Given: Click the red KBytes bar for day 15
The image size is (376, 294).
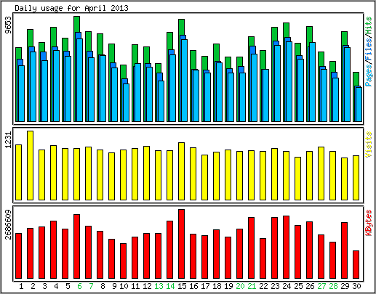Looking at the screenshot, I should [181, 244].
